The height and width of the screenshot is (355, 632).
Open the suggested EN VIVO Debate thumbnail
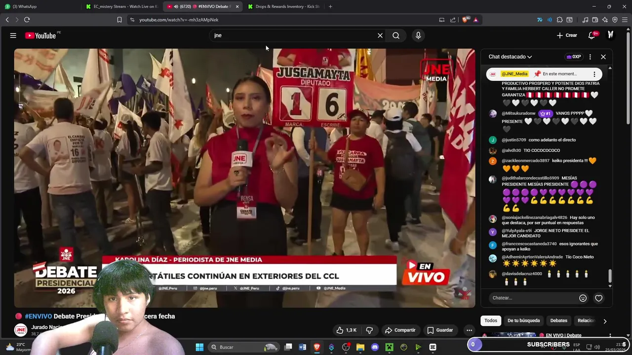[x=509, y=335]
